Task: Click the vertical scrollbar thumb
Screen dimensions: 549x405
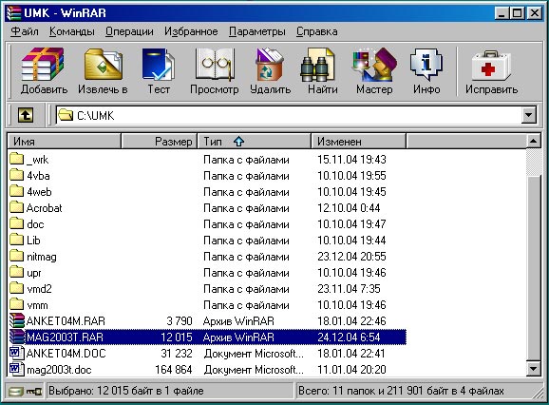Action: tap(533, 268)
